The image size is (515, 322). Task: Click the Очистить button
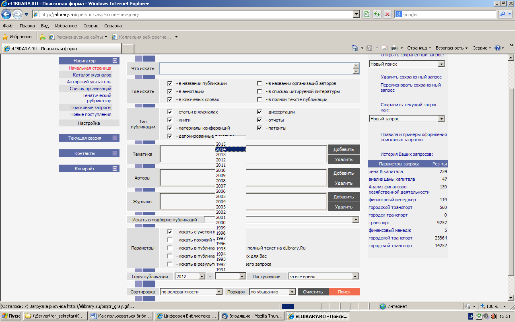pos(313,292)
